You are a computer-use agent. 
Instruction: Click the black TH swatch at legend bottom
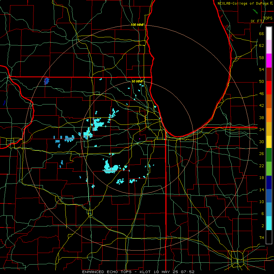[x=269, y=237]
